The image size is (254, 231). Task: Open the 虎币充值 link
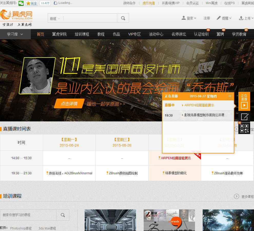pyautogui.click(x=149, y=3)
